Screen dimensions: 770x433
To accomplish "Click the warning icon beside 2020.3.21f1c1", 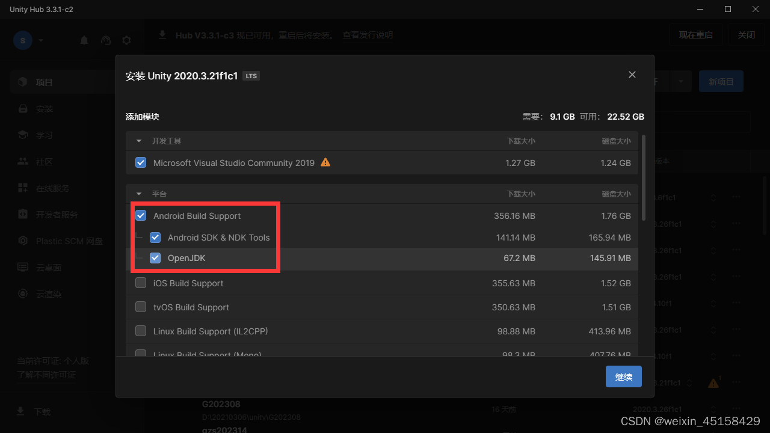I will click(x=713, y=383).
